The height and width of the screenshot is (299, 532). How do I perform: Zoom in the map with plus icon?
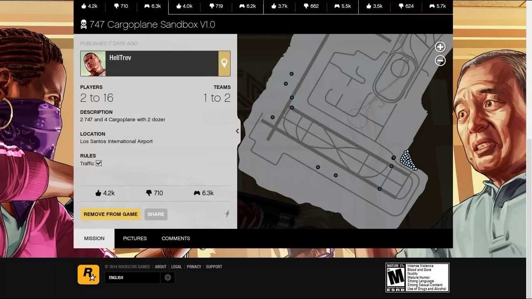click(440, 47)
